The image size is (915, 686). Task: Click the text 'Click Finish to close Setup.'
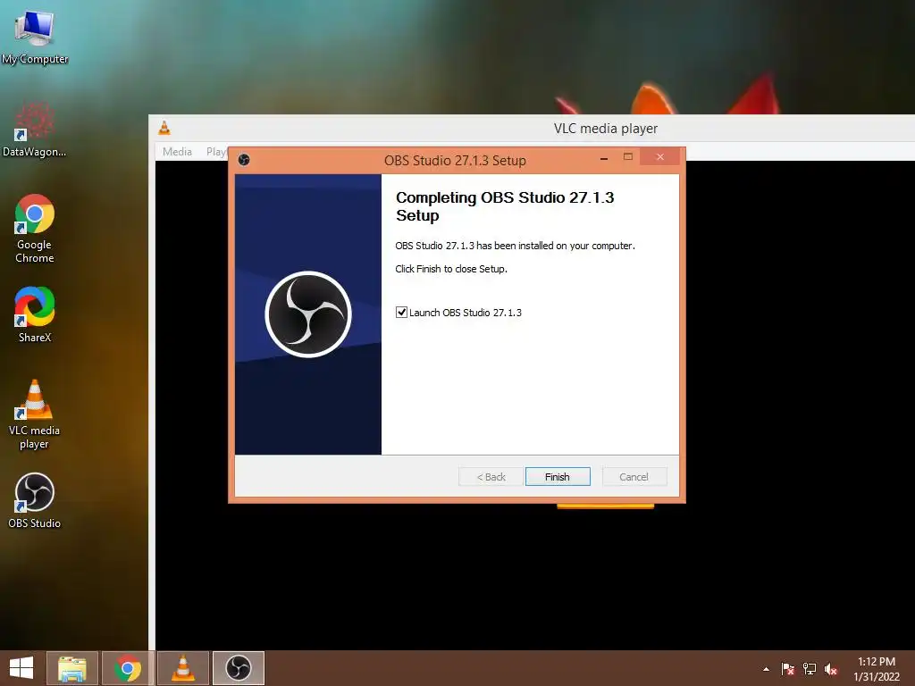click(x=451, y=269)
